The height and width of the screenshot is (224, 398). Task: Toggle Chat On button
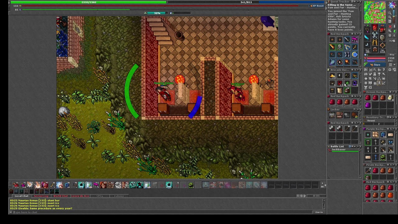(319, 212)
